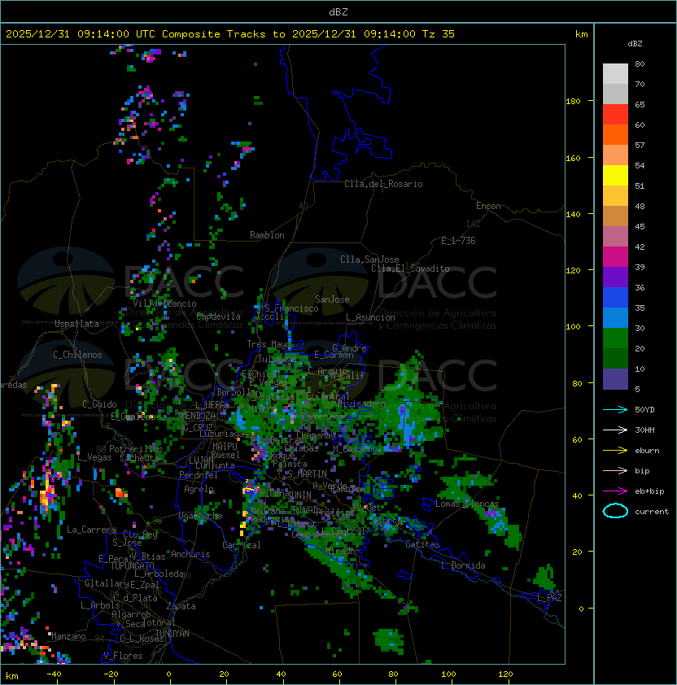The width and height of the screenshot is (677, 685).
Task: Pick the light gray swatch below 80 dBZ
Action: [x=615, y=73]
